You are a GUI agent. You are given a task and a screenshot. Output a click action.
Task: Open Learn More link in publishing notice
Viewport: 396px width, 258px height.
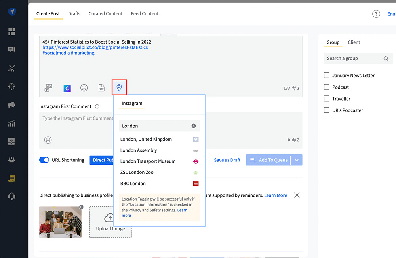point(276,195)
